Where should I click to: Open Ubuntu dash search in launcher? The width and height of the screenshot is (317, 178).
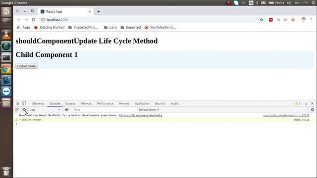(6, 12)
